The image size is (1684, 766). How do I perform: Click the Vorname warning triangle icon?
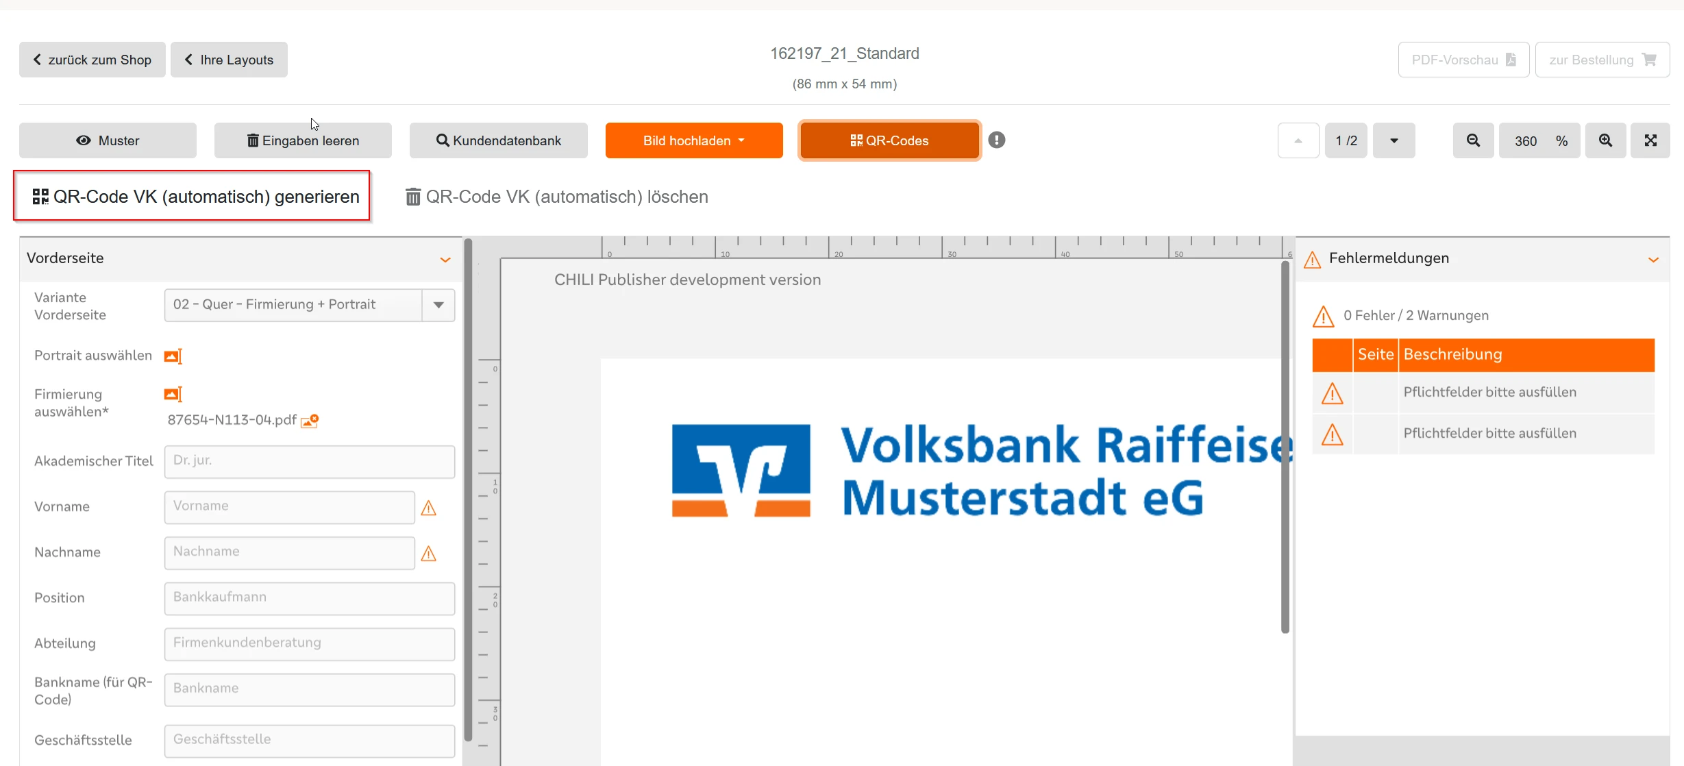429,508
